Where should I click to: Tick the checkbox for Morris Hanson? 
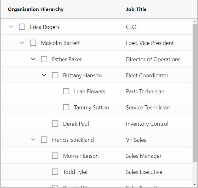tap(55, 156)
